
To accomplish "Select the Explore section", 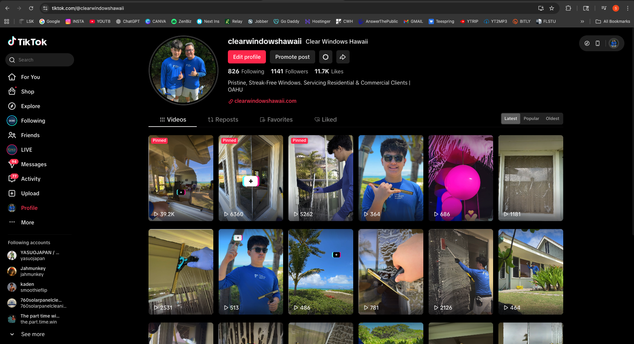I will pyautogui.click(x=31, y=106).
